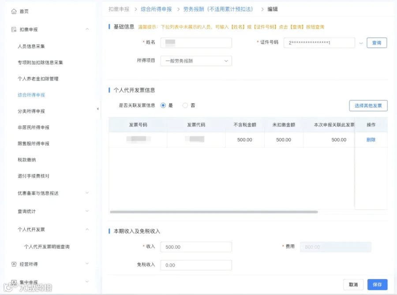
Task: Select the 否 radio for linking invoice info
Action: [185, 105]
